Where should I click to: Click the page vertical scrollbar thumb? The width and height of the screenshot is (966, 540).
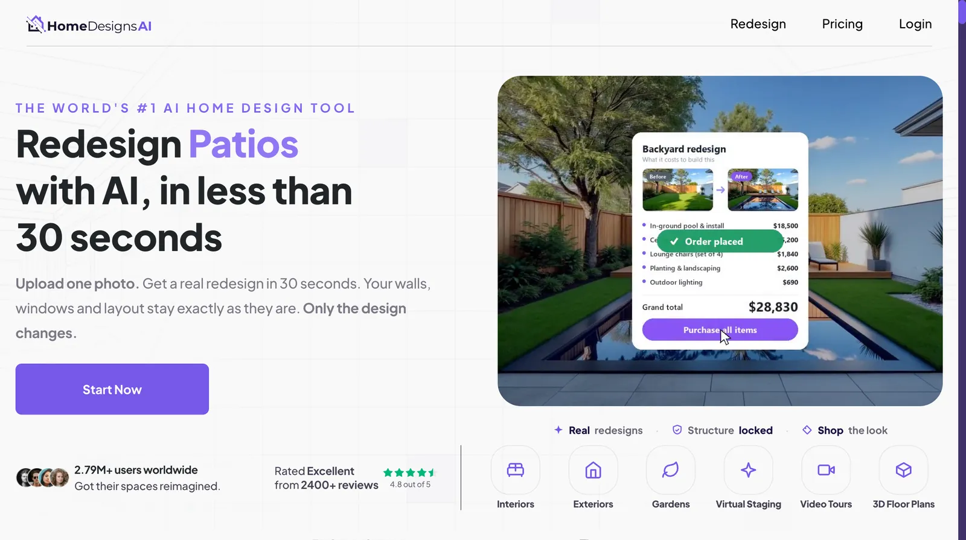tap(962, 12)
